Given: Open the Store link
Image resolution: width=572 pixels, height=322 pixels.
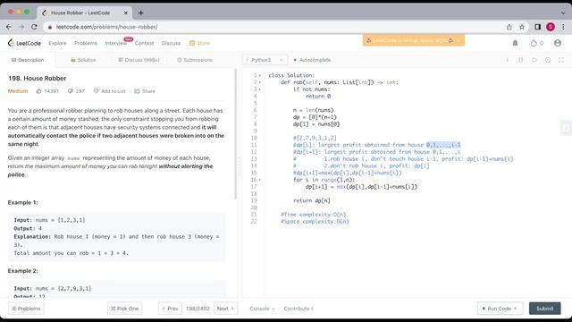Looking at the screenshot, I should [199, 43].
